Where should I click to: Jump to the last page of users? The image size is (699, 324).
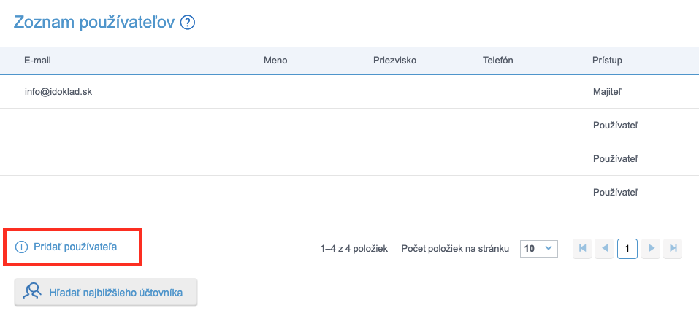[673, 248]
